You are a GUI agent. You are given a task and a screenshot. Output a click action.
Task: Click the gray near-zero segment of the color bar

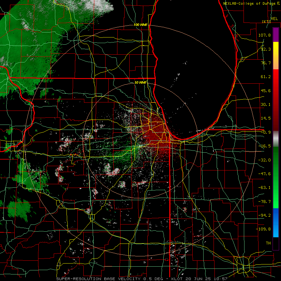[x=276, y=139]
